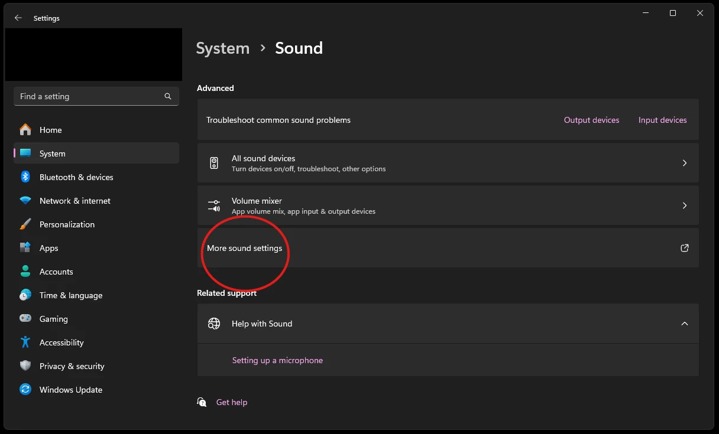Open Volume mixer via its chevron arrow
The height and width of the screenshot is (434, 719).
coord(685,205)
